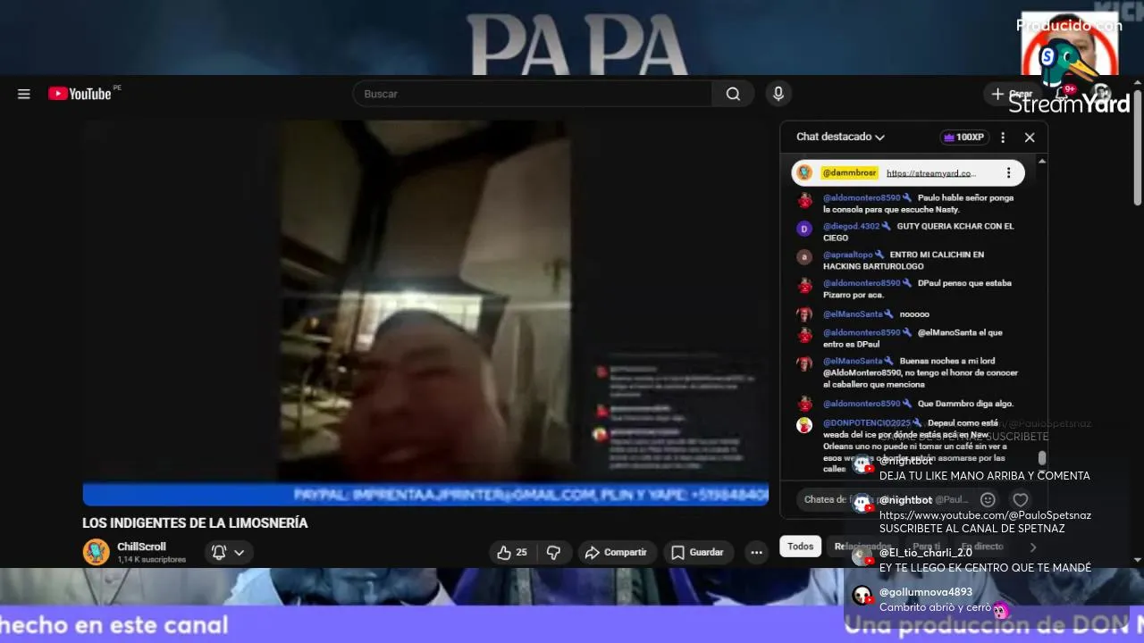Expand notification options chevron

point(240,553)
